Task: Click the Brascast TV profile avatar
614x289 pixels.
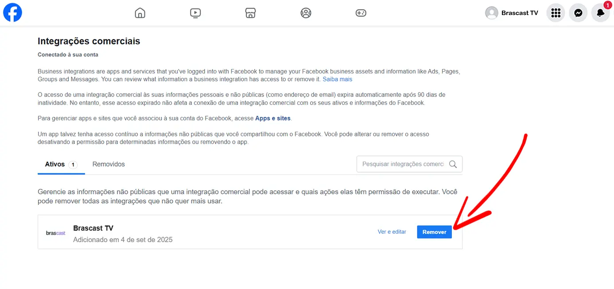Action: coord(491,13)
